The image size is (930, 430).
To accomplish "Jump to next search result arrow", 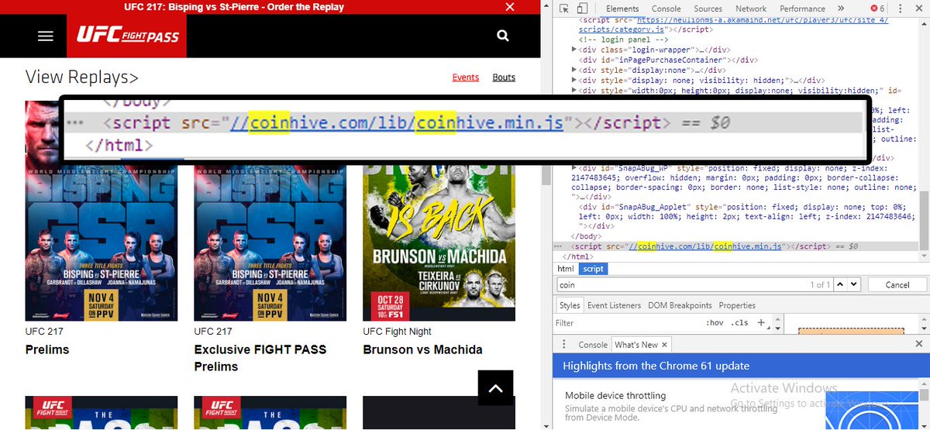I will pos(855,285).
